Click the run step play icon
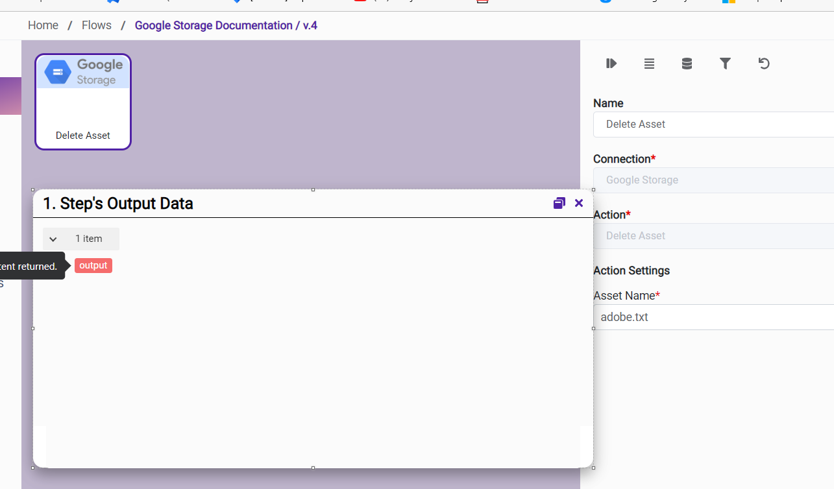This screenshot has height=489, width=834. 611,64
